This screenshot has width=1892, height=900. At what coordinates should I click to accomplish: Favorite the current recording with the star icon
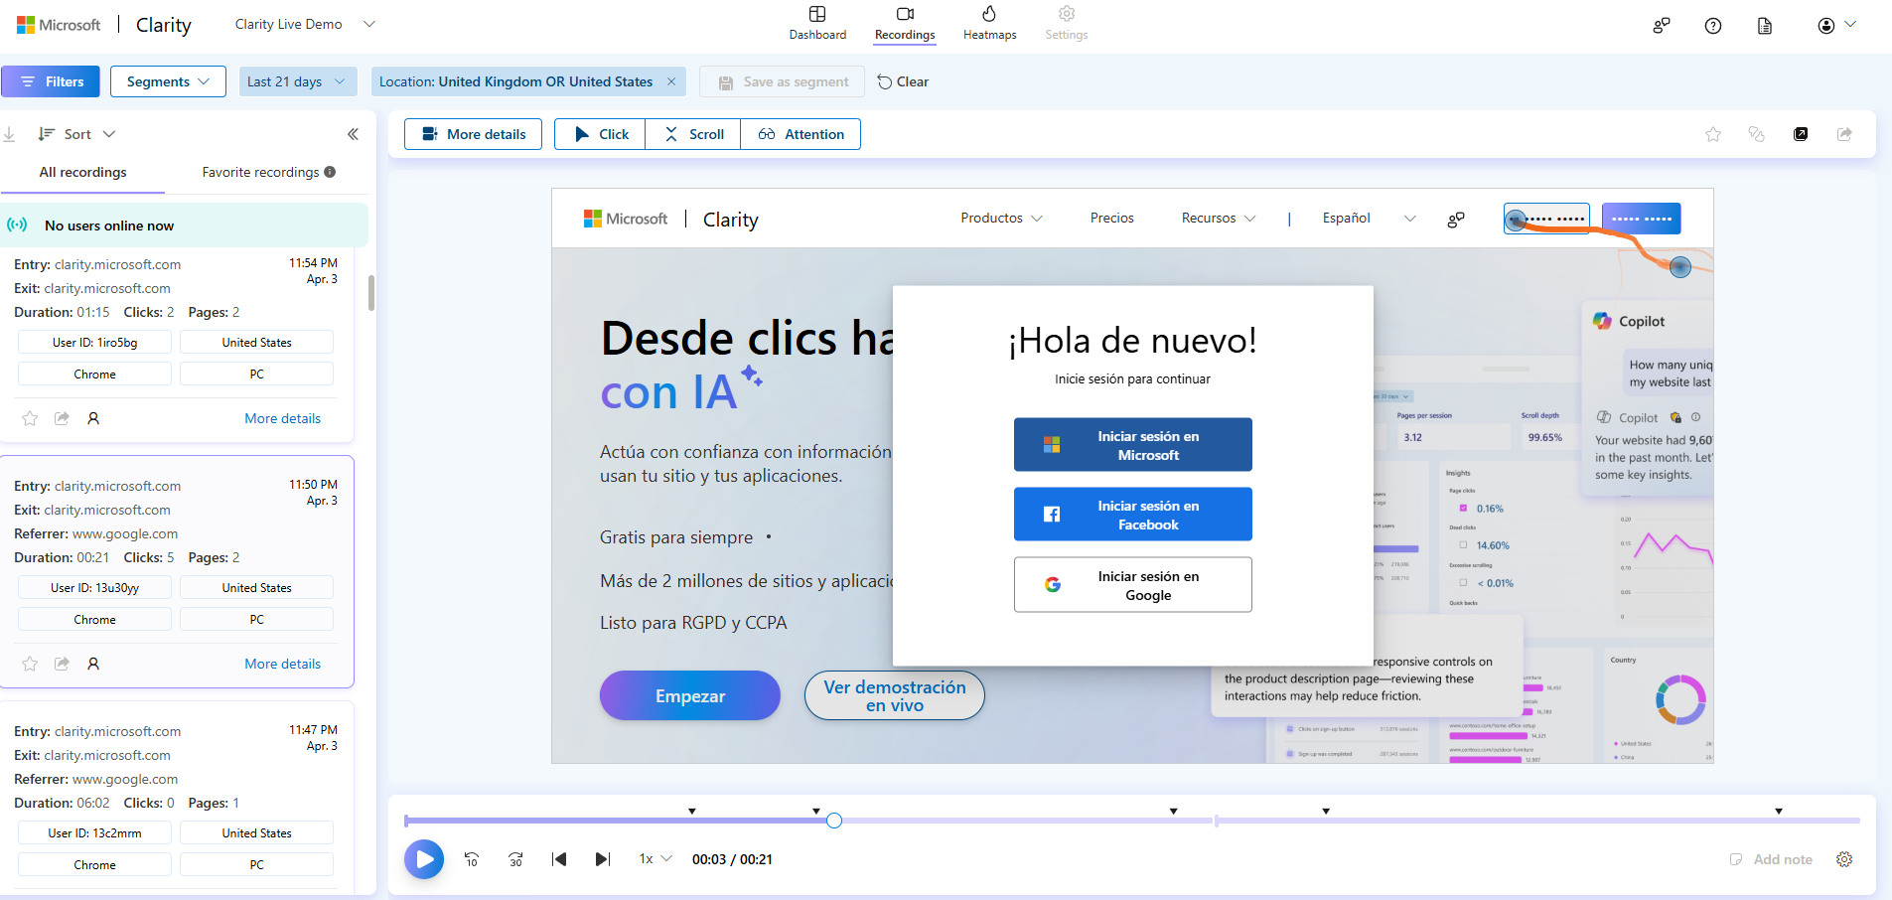coord(1712,133)
